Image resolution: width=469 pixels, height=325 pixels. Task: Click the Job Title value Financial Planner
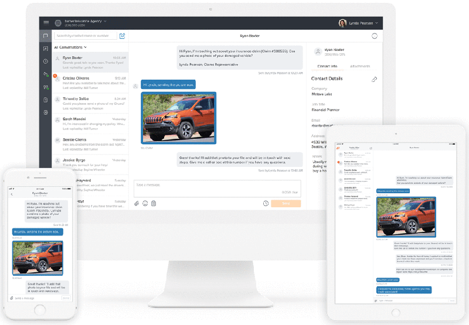coord(325,110)
